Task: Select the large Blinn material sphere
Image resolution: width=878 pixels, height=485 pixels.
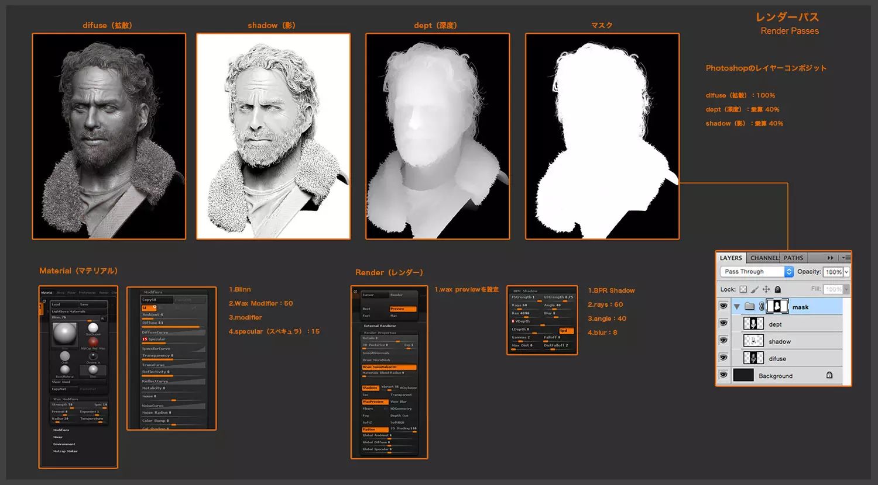Action: 64,334
